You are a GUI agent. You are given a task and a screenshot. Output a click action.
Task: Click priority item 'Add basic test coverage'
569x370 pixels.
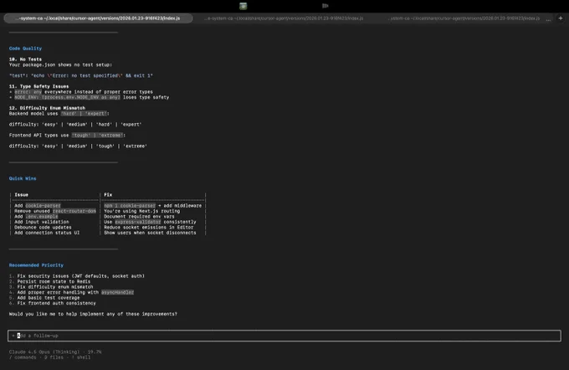coord(44,298)
